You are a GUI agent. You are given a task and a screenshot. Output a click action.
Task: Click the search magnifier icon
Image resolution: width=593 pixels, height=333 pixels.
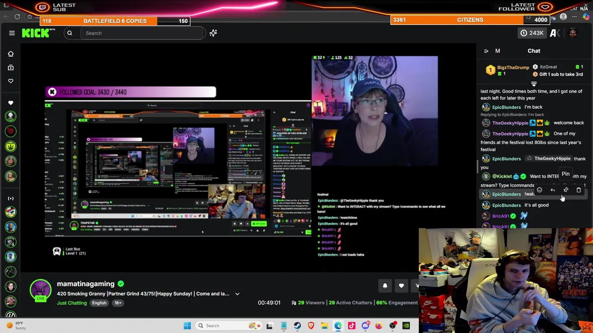(69, 33)
